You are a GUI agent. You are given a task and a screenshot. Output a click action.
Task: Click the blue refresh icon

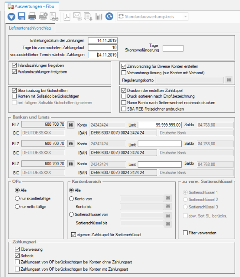click(109, 16)
